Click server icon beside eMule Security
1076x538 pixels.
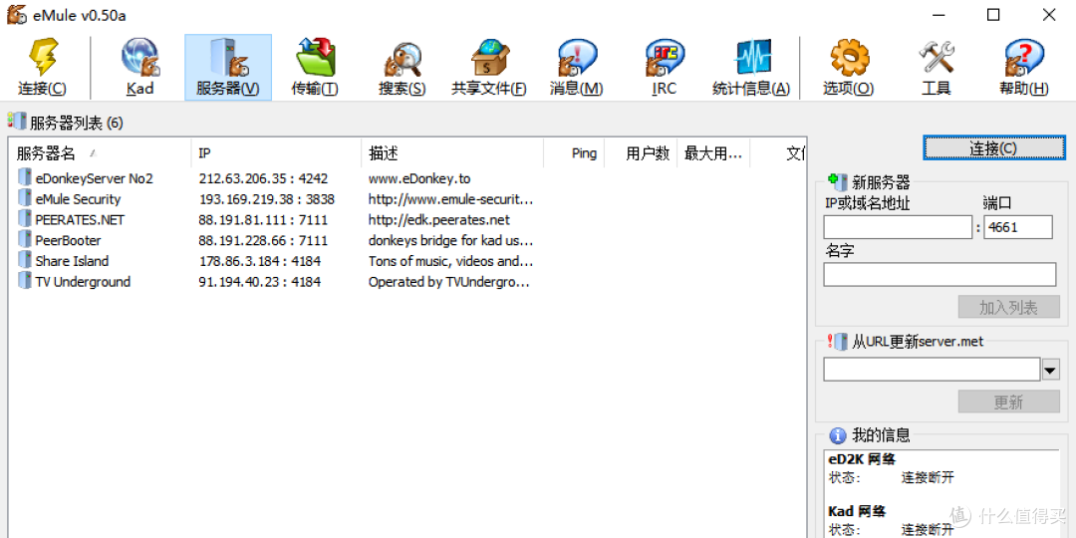25,198
